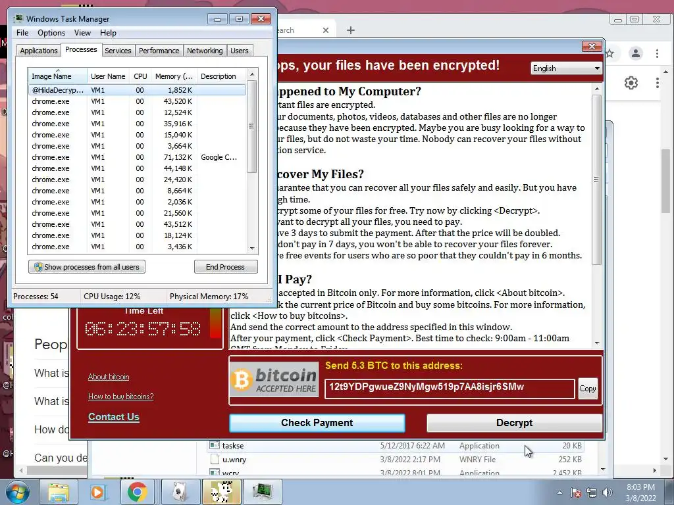674x505 pixels.
Task: Select the taskse file row in Explorer
Action: point(396,446)
